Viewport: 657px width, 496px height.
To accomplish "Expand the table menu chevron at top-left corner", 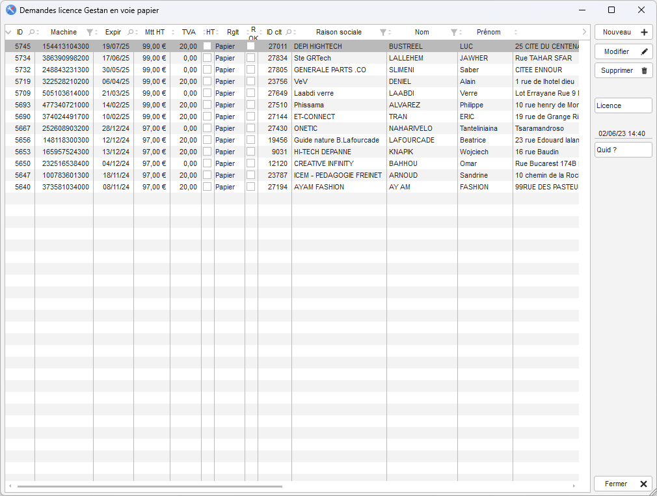I will pos(8,33).
